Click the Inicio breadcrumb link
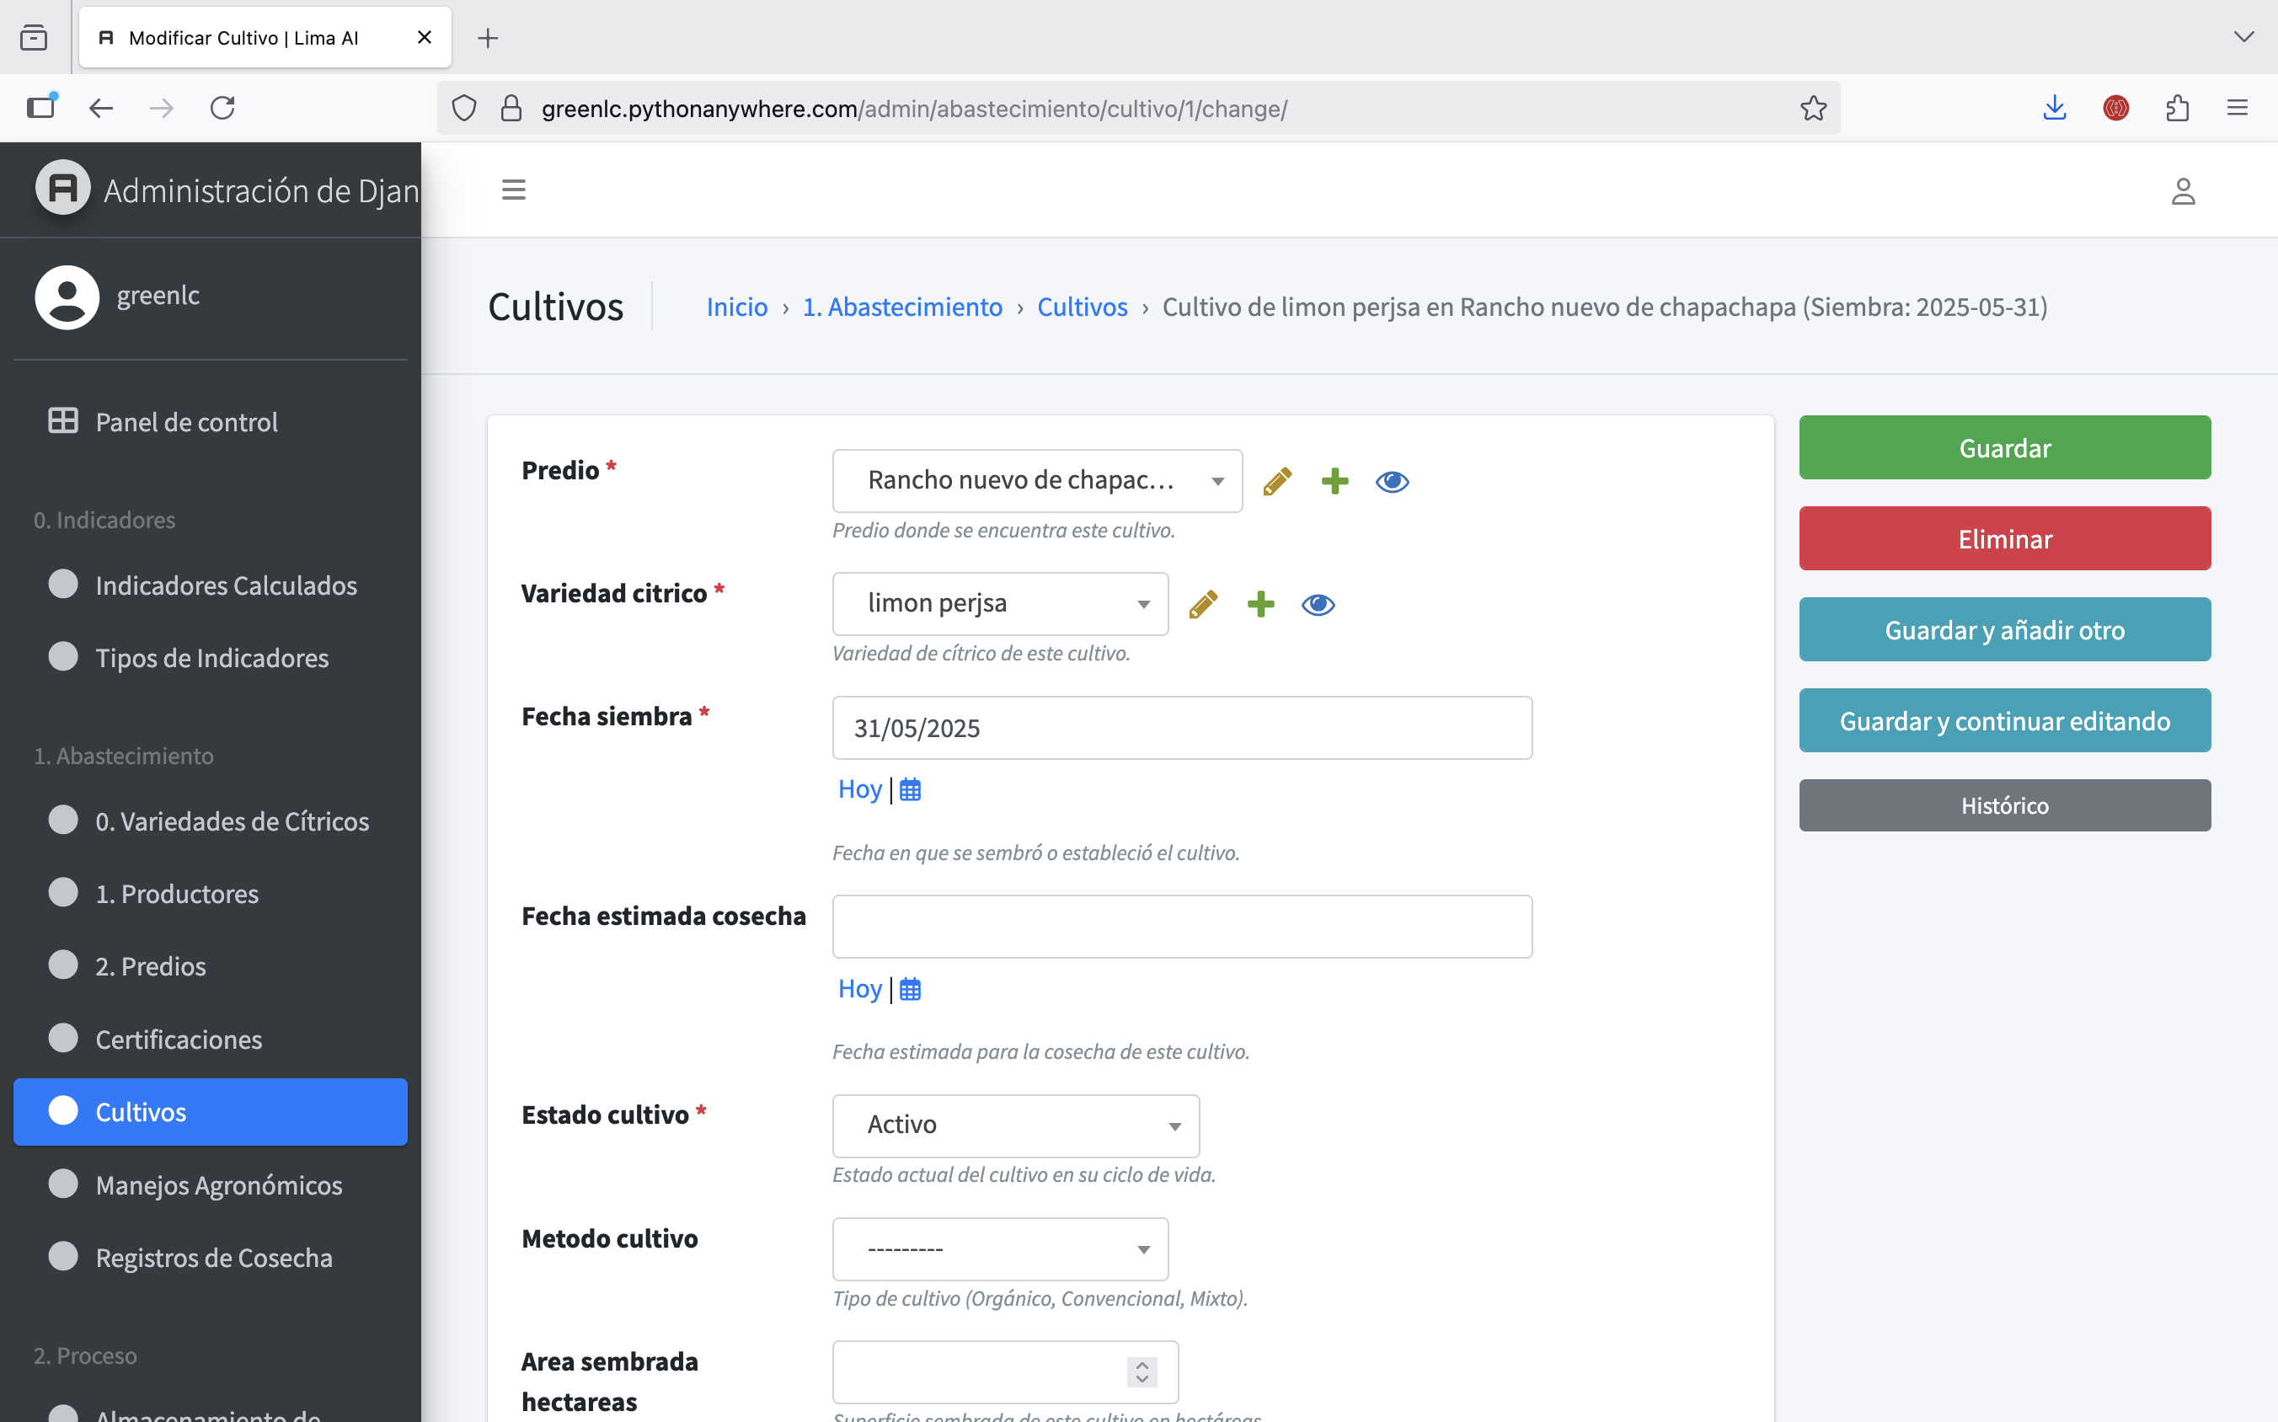Viewport: 2278px width, 1422px height. tap(736, 307)
